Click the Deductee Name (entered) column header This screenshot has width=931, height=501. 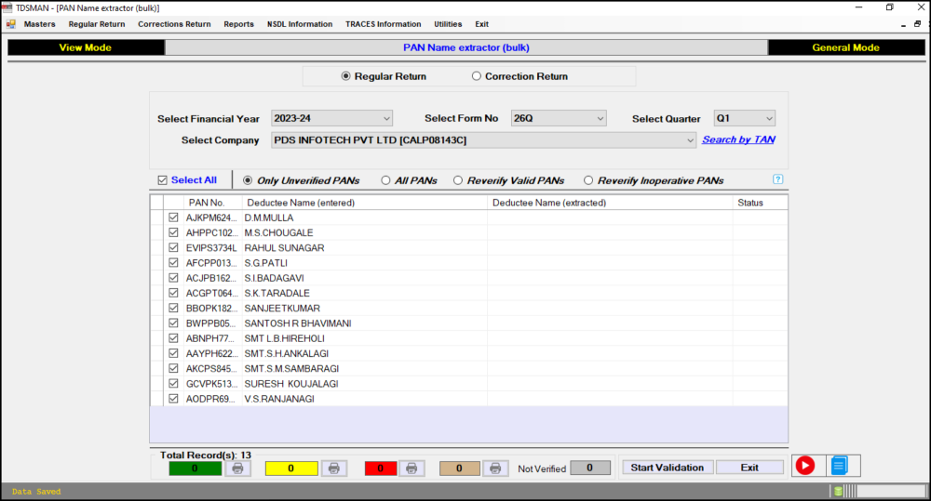point(365,203)
